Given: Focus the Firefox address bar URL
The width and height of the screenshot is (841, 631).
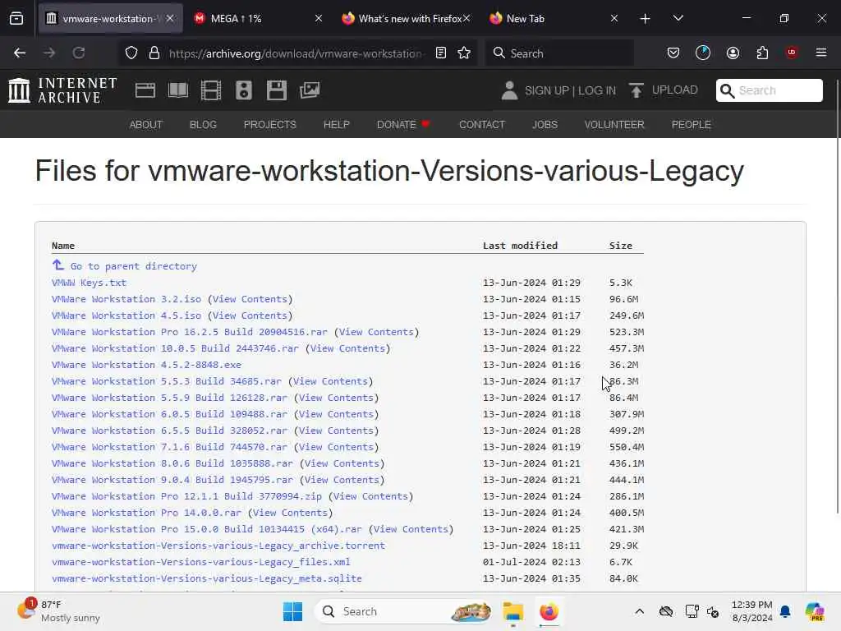Looking at the screenshot, I should 295,53.
